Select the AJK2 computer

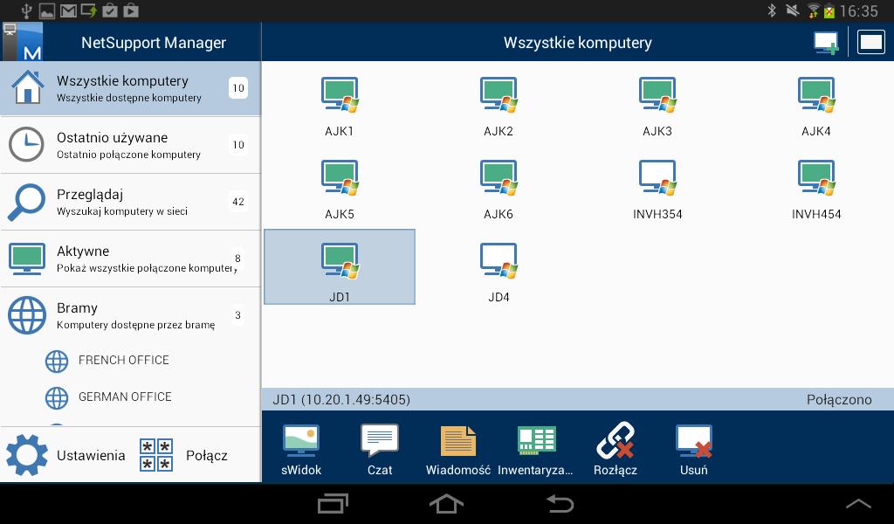499,107
